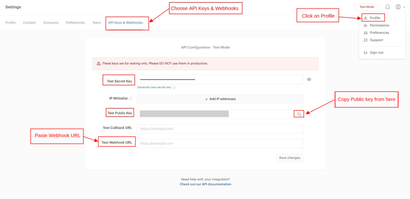
Task: Click the 'API Configuration - Test Mode' title
Action: tap(205, 48)
